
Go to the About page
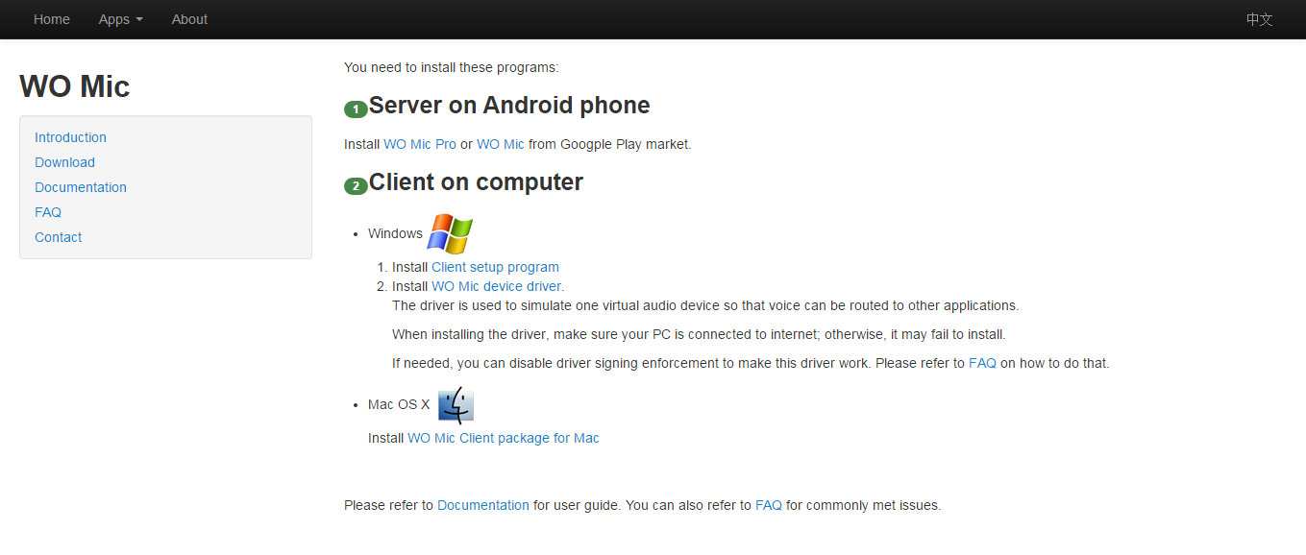click(x=189, y=19)
